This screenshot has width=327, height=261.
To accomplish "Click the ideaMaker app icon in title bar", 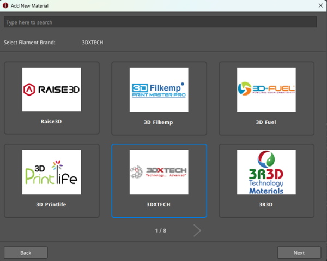I will [x=5, y=5].
